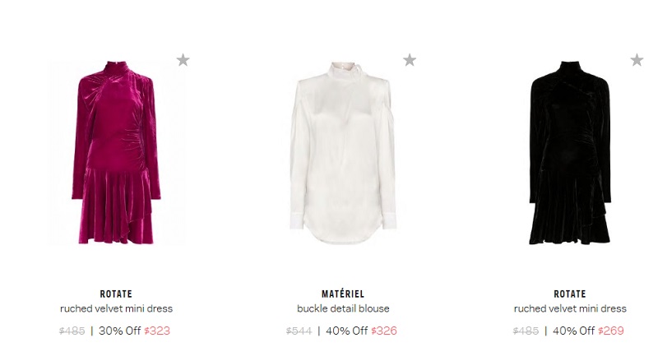Click the 30% Off label on pink dress
The image size is (658, 361).
pyautogui.click(x=119, y=331)
